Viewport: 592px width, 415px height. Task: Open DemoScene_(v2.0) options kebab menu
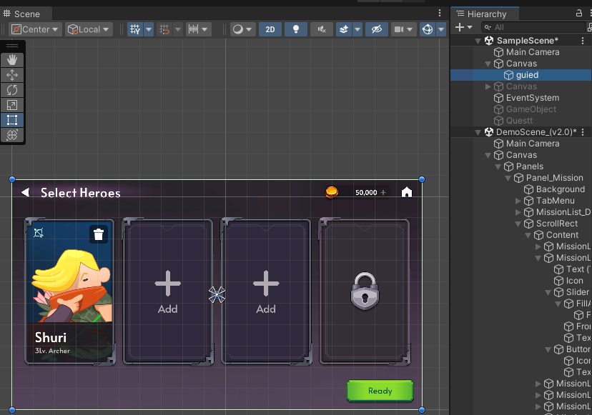583,132
